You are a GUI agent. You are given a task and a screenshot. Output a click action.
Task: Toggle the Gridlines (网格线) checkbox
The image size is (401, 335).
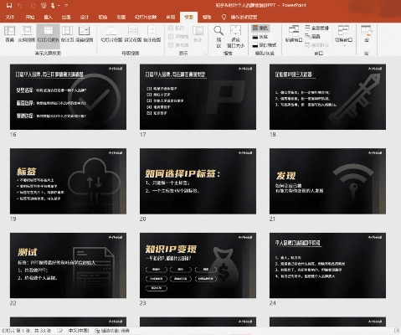(x=178, y=36)
